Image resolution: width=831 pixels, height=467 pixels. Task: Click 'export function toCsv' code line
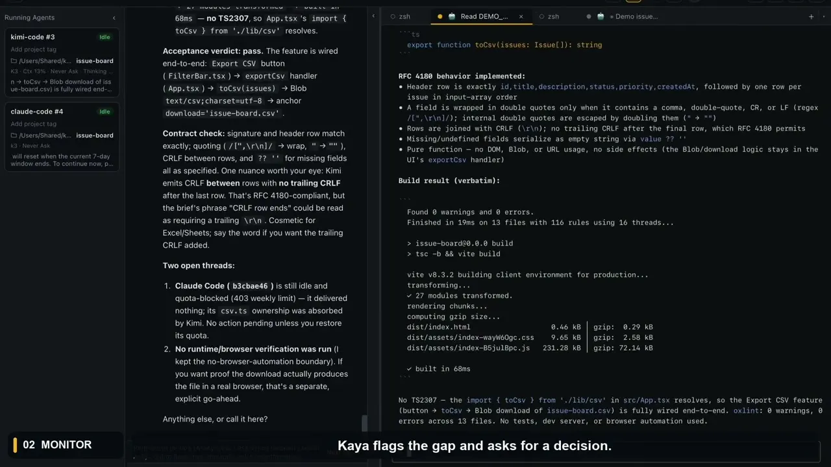tap(504, 45)
